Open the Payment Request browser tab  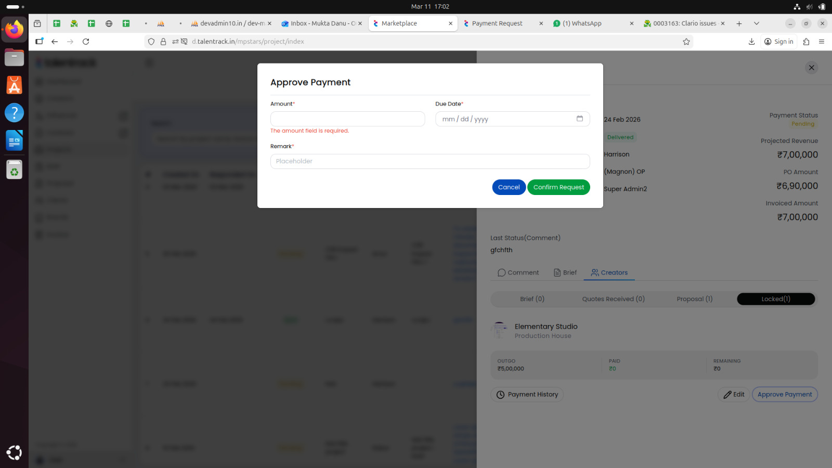[497, 23]
